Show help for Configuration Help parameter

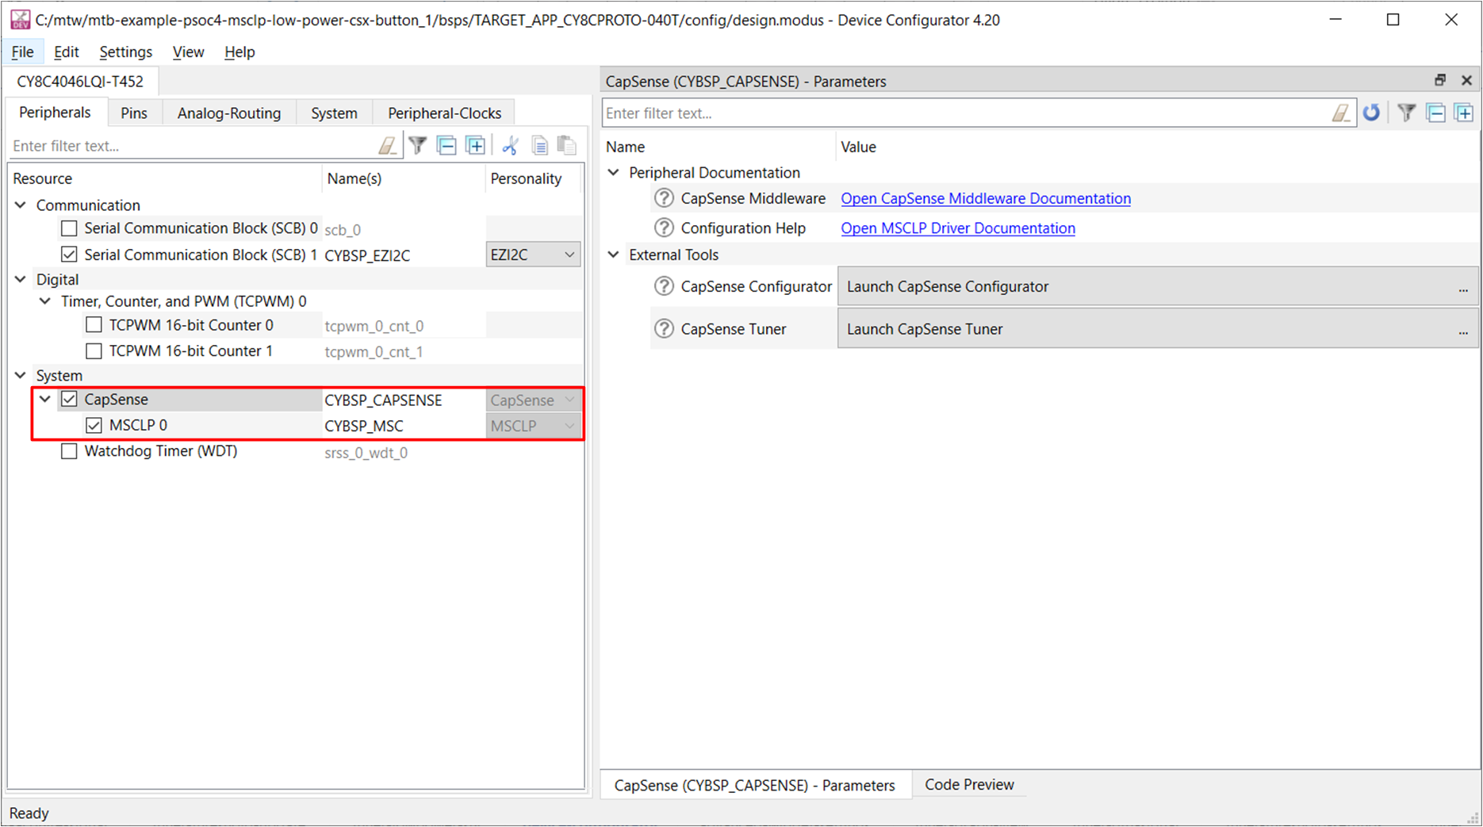pos(664,228)
